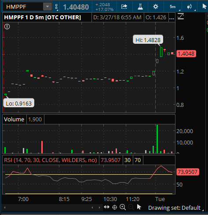208x215 pixels.
Task: Open the chart style candlestick menu
Action: pyautogui.click(x=190, y=7)
